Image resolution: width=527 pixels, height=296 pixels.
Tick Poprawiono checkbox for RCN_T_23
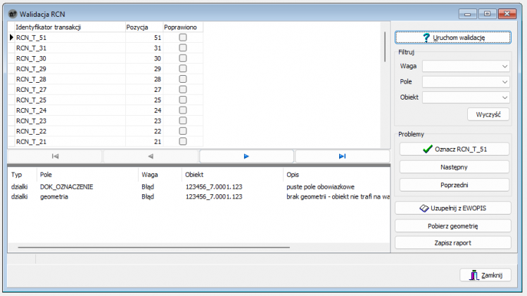coord(183,121)
